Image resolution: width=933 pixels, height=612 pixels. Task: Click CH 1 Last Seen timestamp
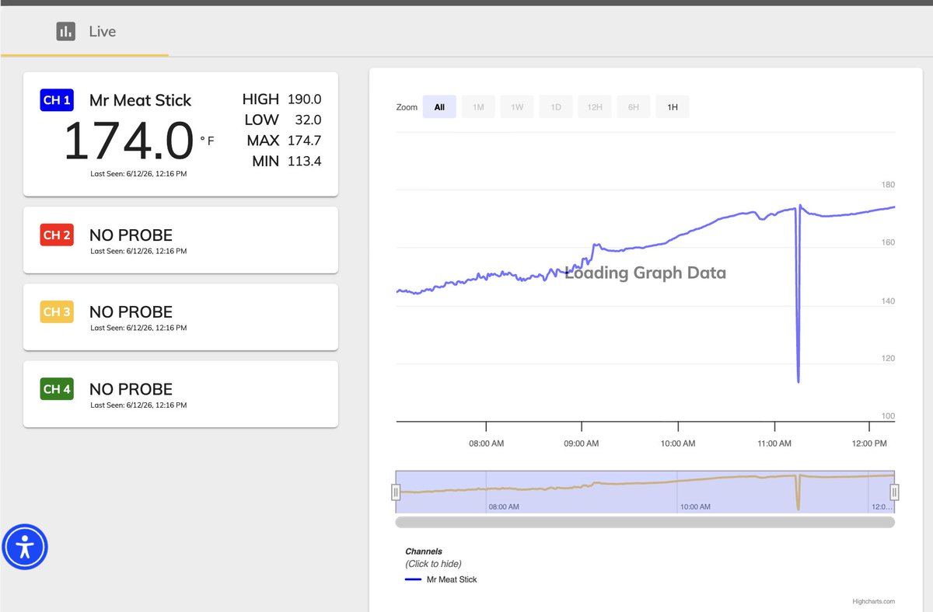(138, 174)
